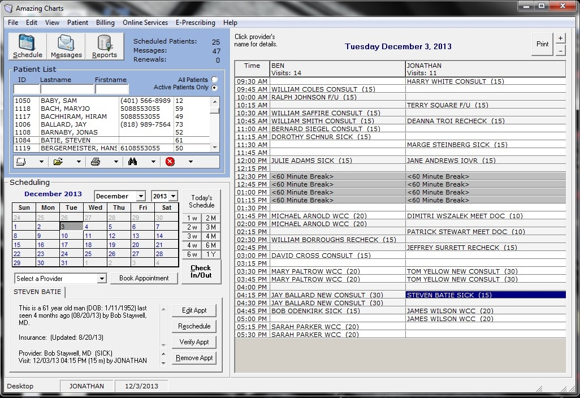This screenshot has height=398, width=580.
Task: Switch to the STEVEN BATIE tab
Action: click(38, 292)
